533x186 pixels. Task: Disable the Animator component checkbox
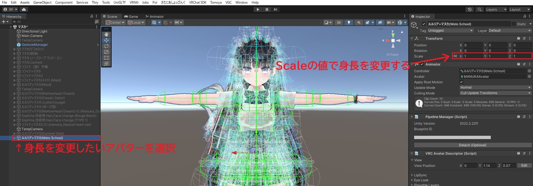pyautogui.click(x=422, y=64)
